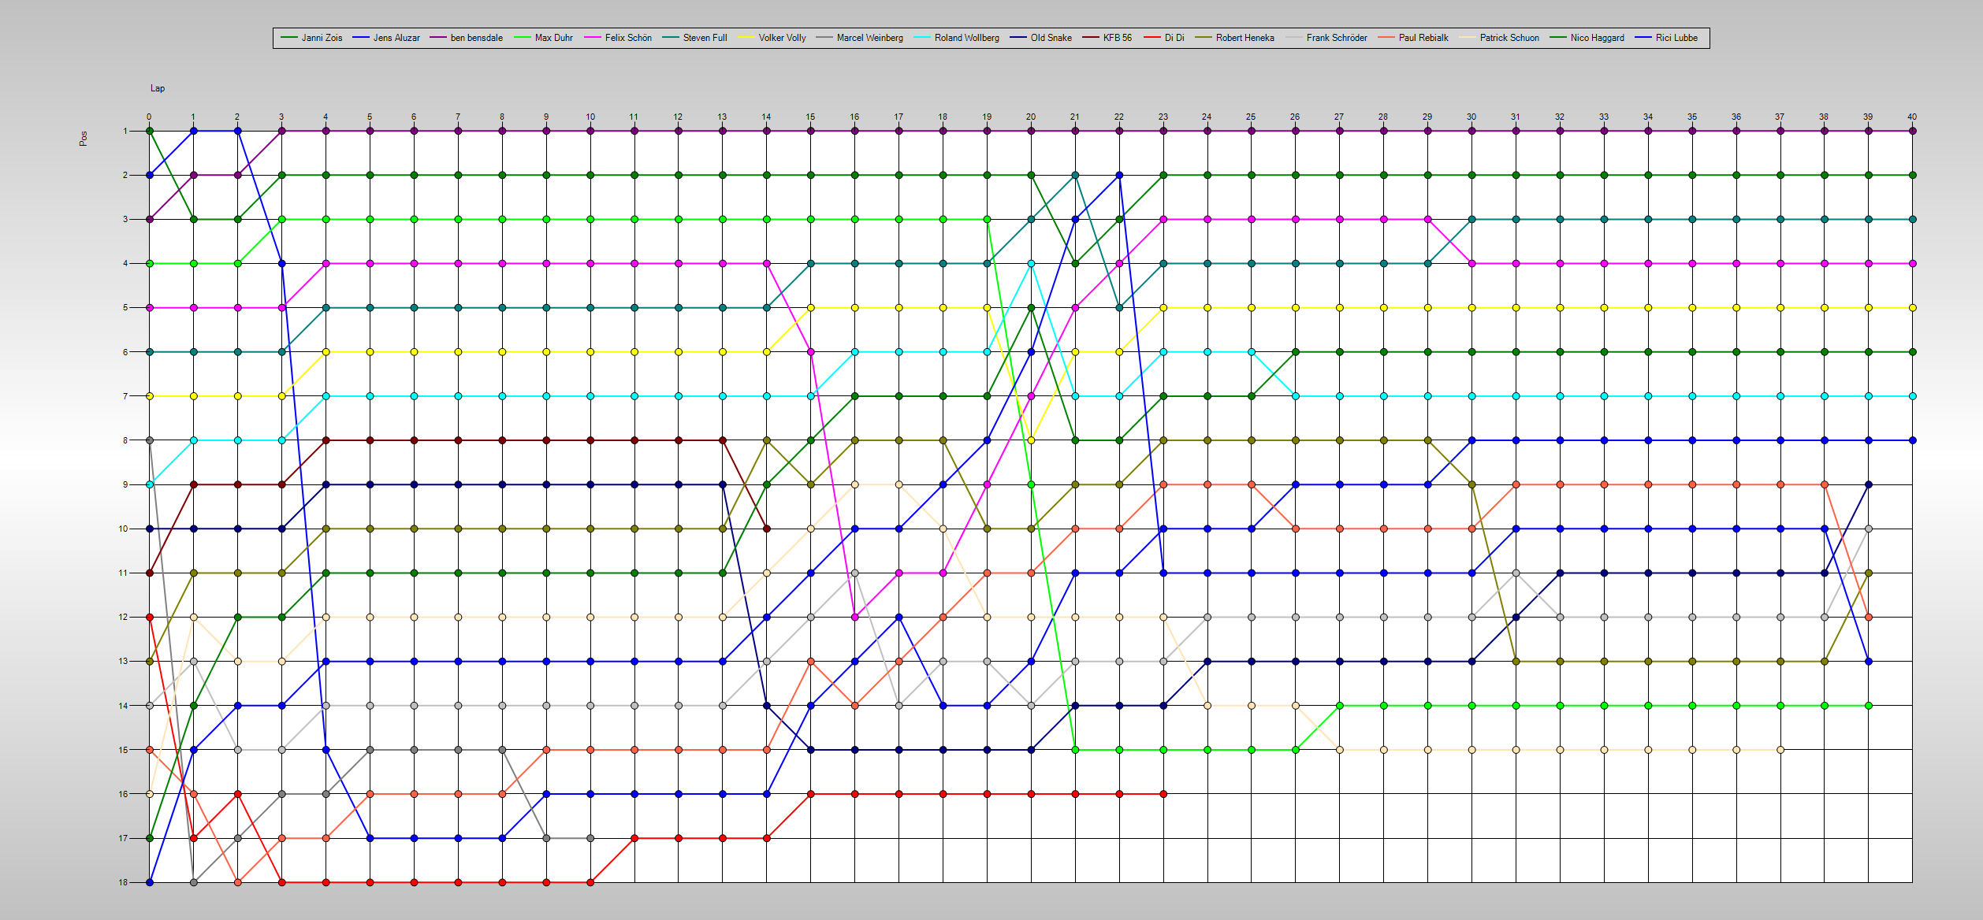Click gray marker at lap 10 position 17
The height and width of the screenshot is (920, 1983).
[590, 838]
